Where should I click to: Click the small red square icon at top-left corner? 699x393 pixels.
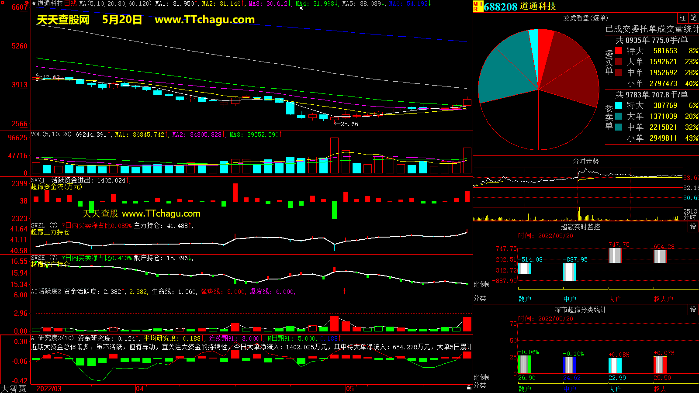point(2,2)
